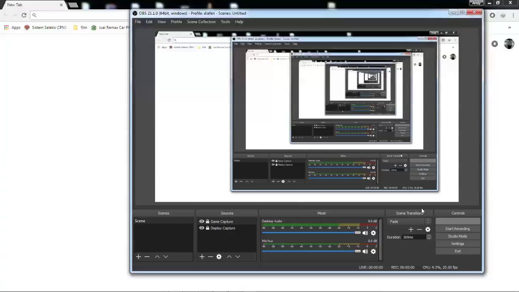The height and width of the screenshot is (292, 519).
Task: Click the Mixer panel scrollbar
Action: (x=380, y=239)
